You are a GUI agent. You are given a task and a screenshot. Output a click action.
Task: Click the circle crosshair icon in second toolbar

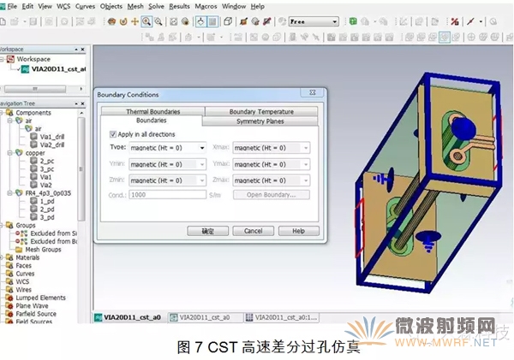(471, 37)
